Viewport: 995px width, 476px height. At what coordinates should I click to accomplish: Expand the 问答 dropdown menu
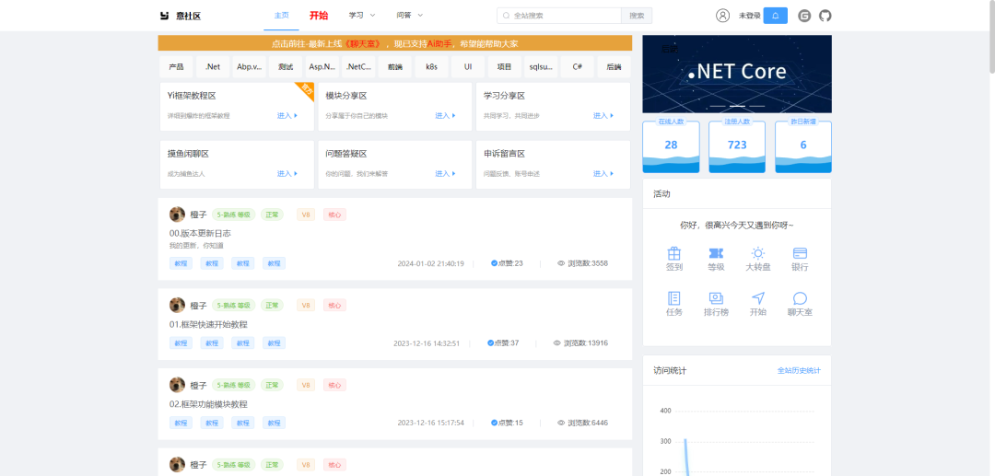(409, 16)
